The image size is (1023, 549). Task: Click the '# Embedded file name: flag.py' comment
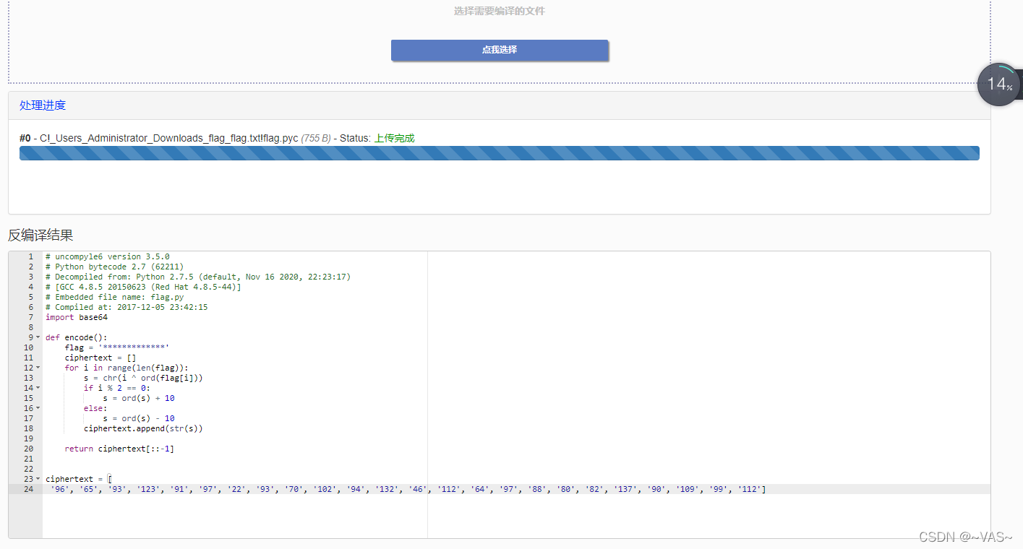click(x=115, y=297)
